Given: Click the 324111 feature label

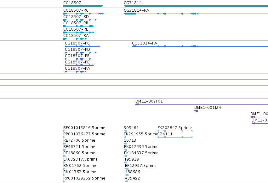Looking at the screenshot, I should 165,134.
